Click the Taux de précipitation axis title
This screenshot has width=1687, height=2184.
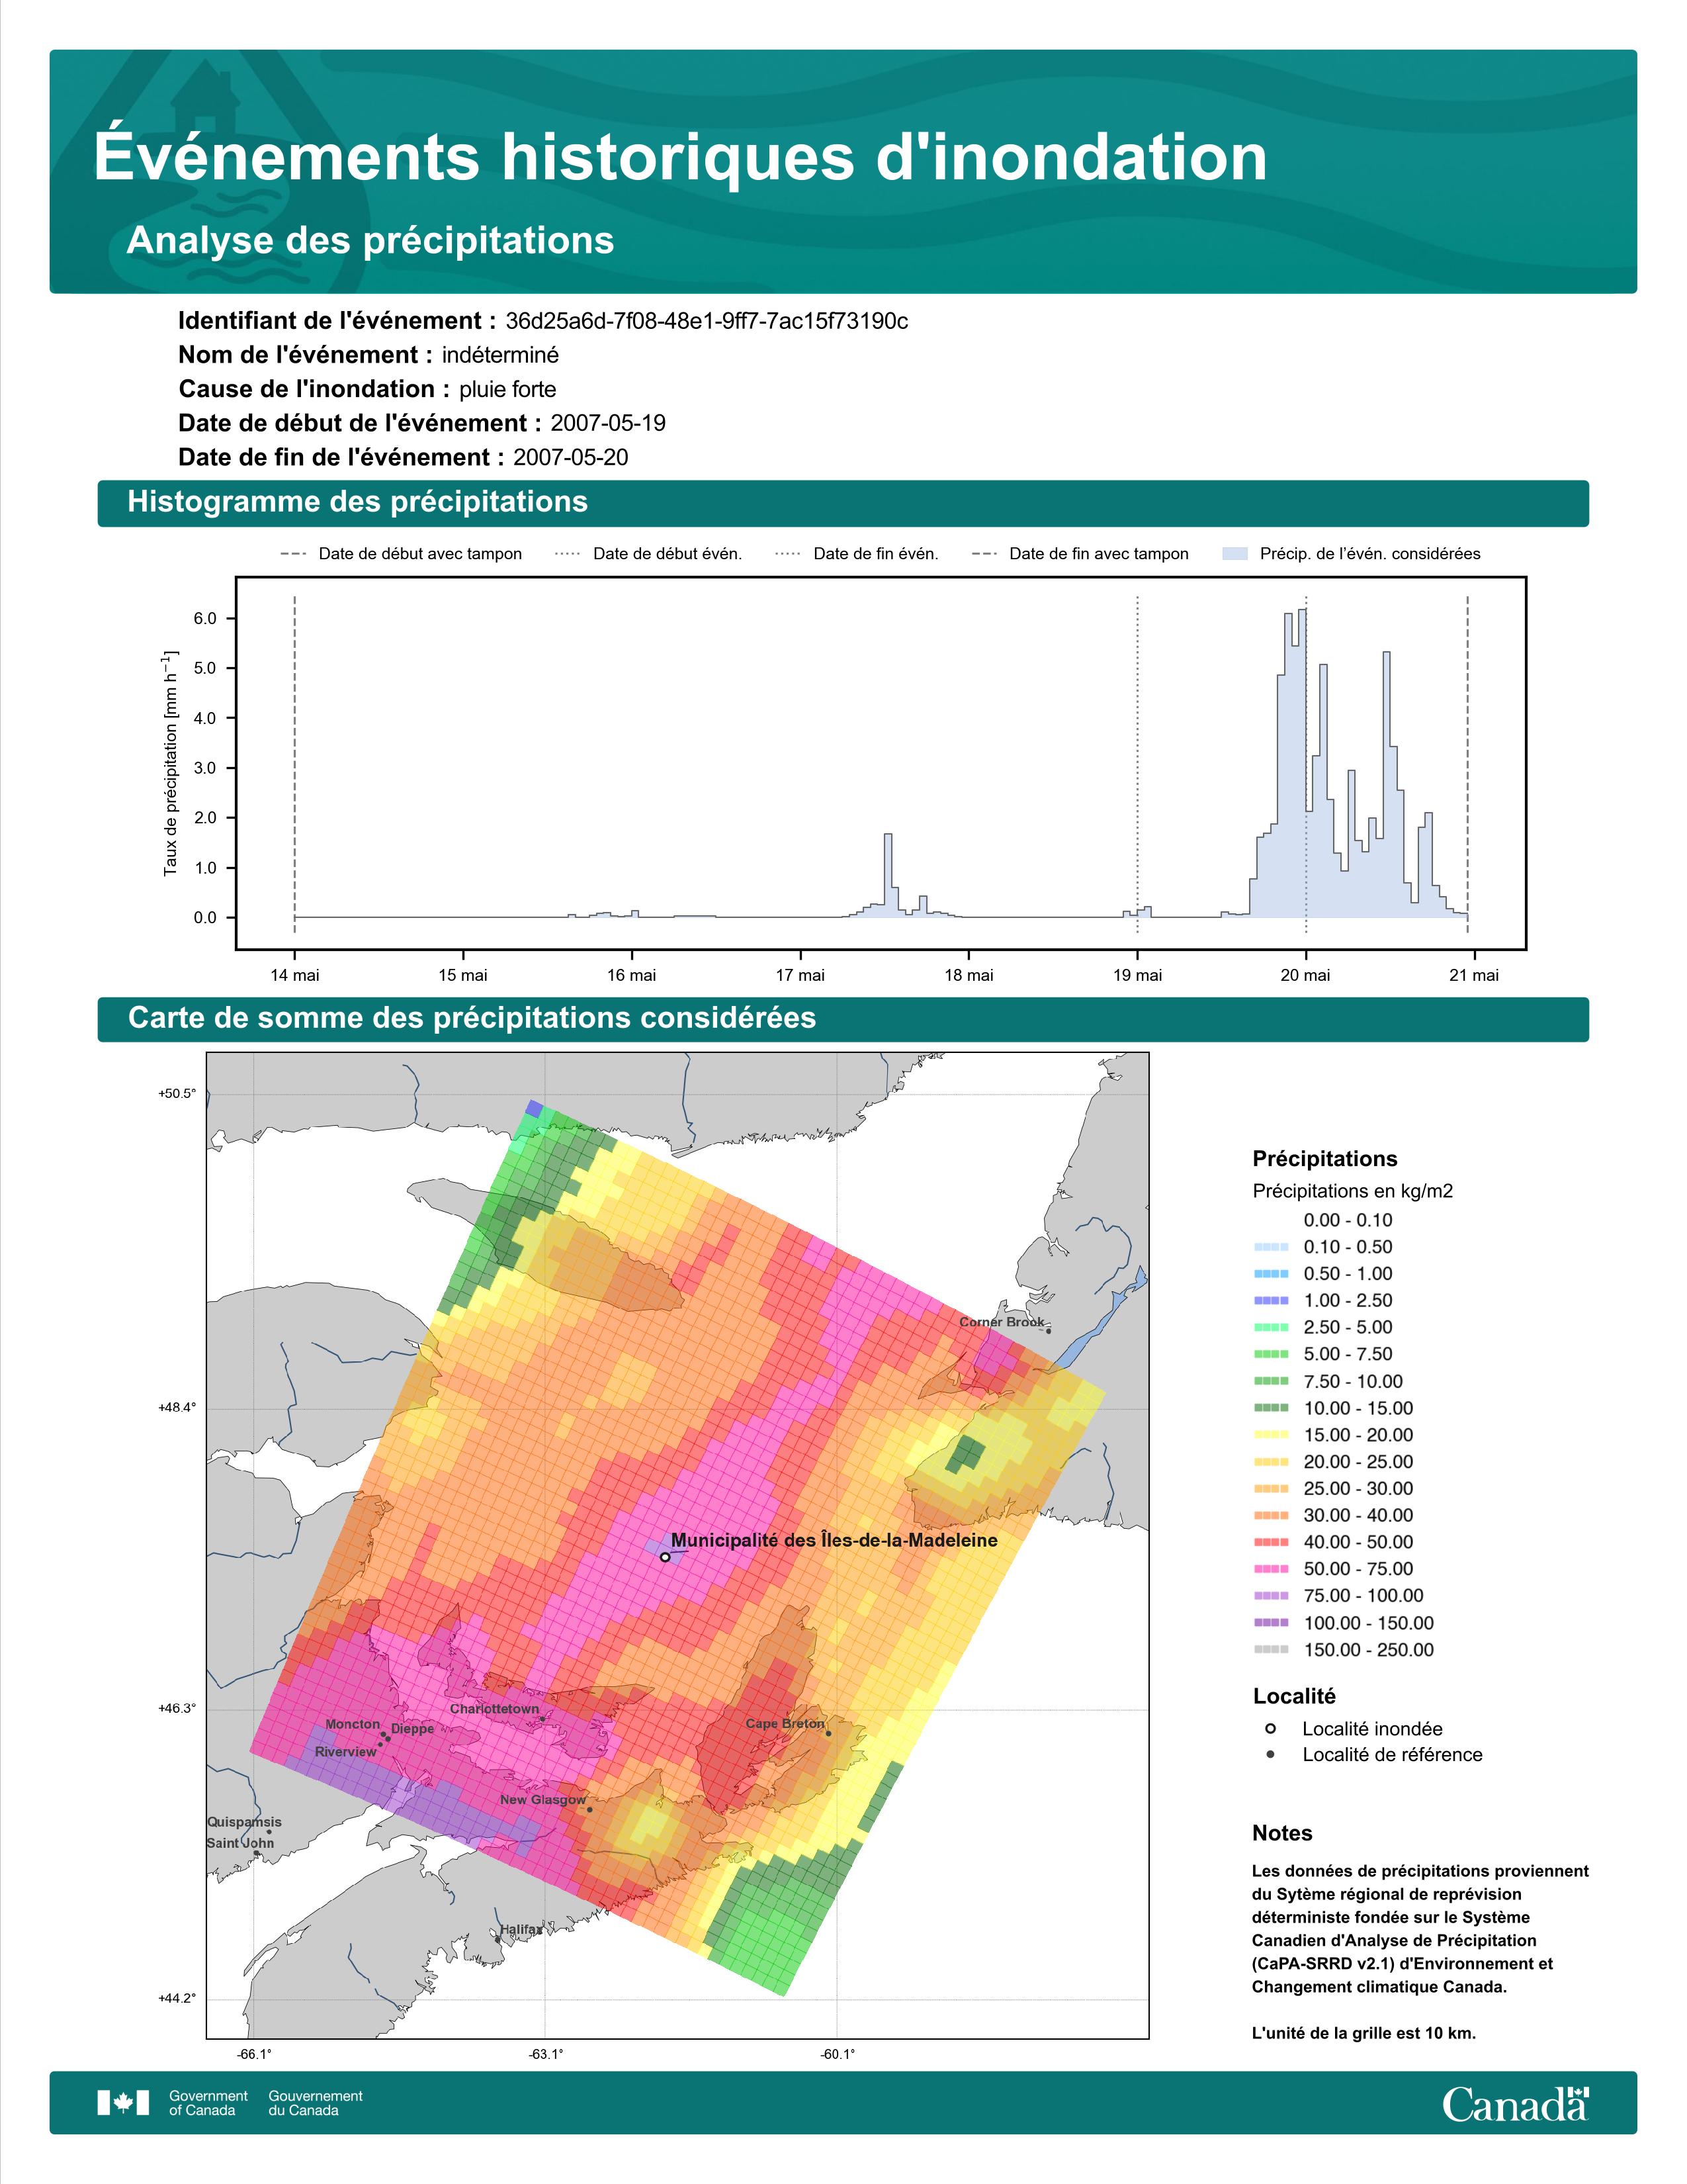tap(171, 763)
